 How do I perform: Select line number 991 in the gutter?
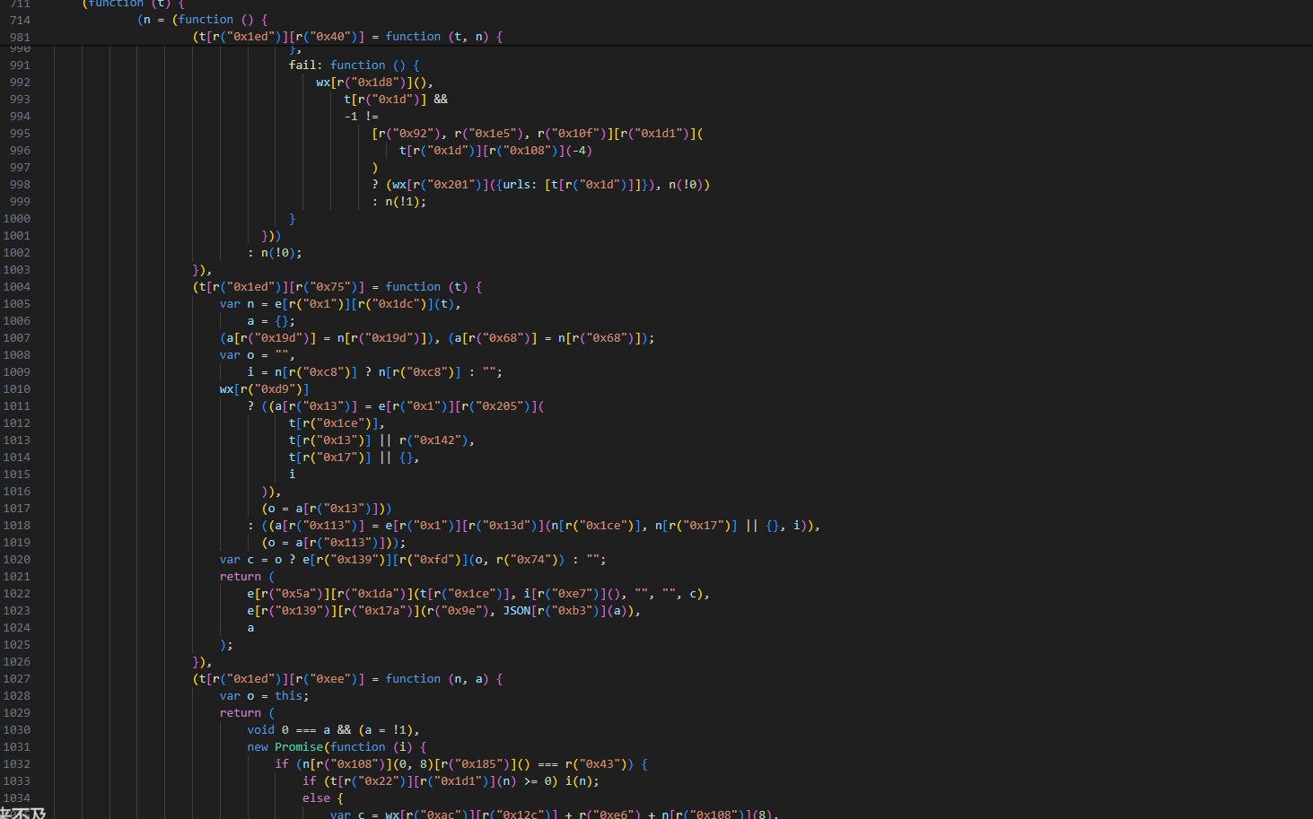click(x=20, y=65)
